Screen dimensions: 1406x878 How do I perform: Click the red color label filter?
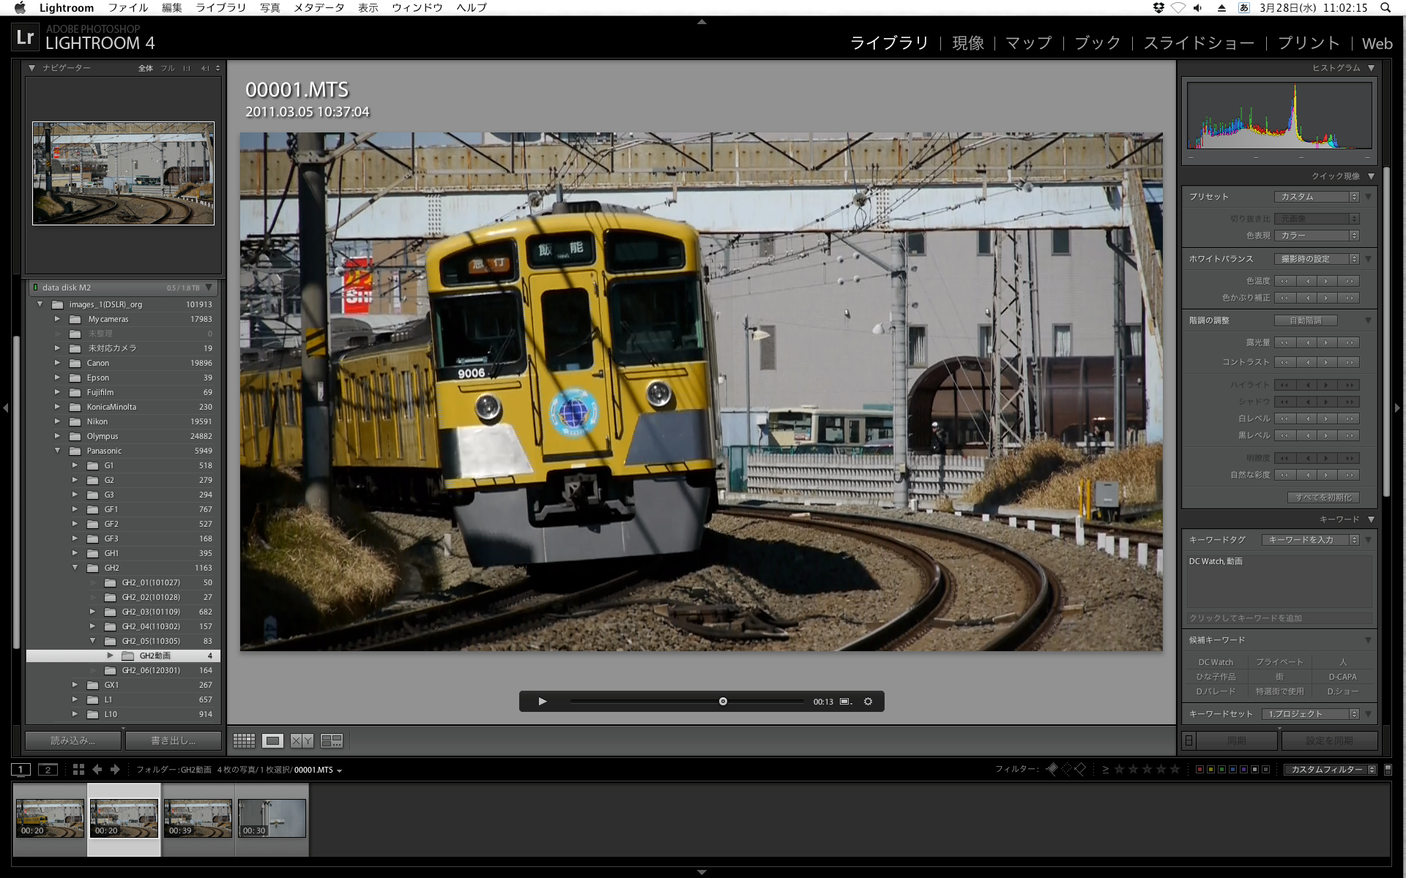pyautogui.click(x=1199, y=770)
